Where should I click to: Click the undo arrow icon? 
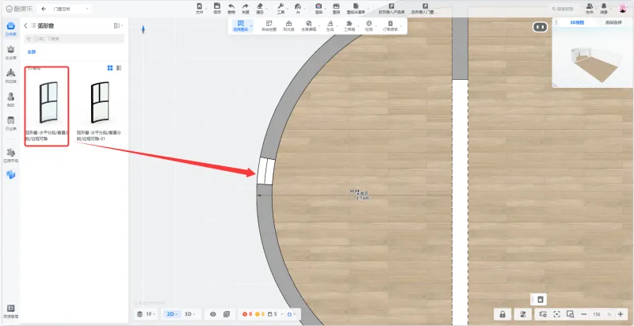[231, 8]
